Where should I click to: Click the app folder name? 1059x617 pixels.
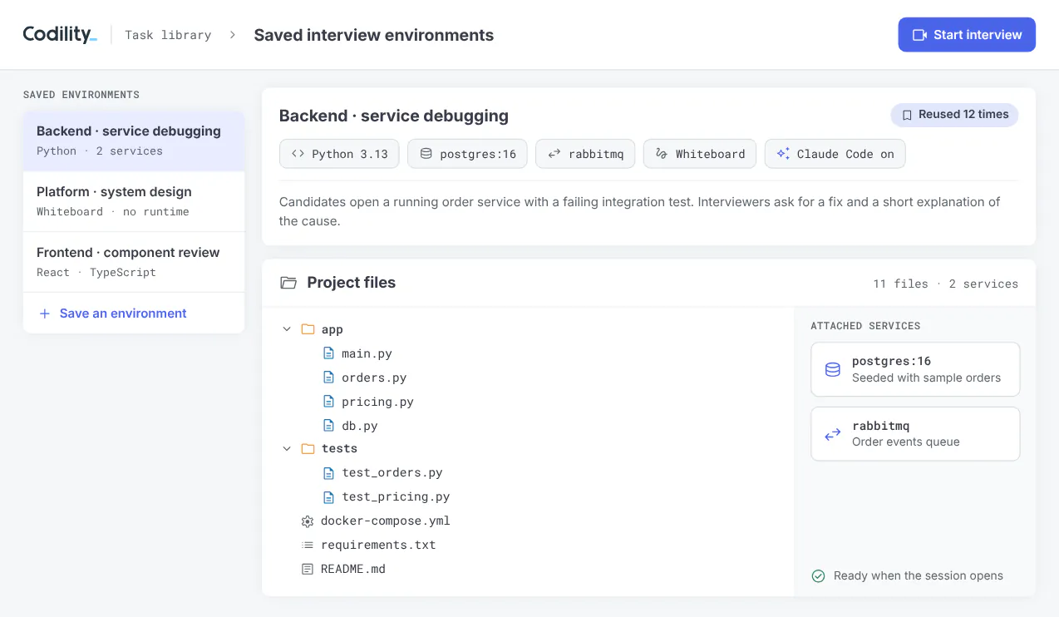(x=332, y=329)
